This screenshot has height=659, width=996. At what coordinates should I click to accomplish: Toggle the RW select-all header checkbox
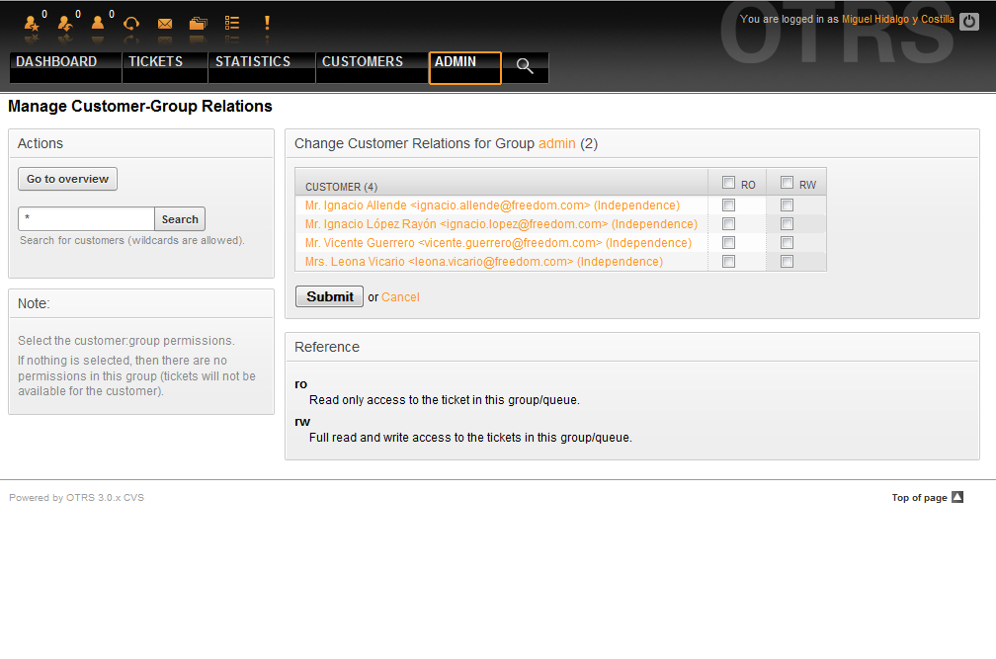[787, 183]
